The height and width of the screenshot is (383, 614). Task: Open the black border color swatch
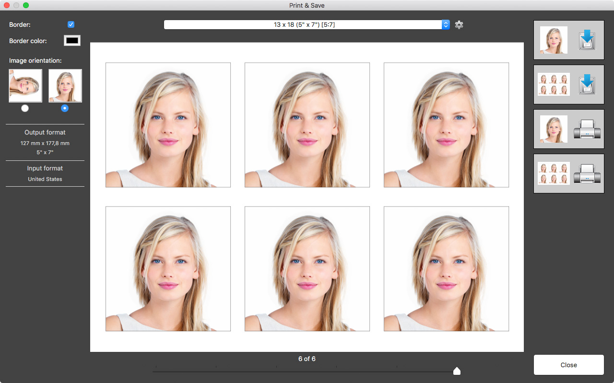tap(72, 41)
